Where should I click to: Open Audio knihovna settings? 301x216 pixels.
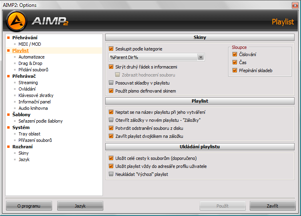33,108
